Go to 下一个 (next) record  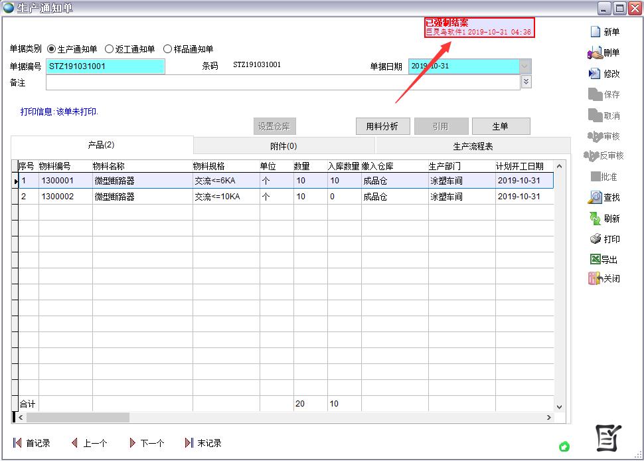pos(146,443)
